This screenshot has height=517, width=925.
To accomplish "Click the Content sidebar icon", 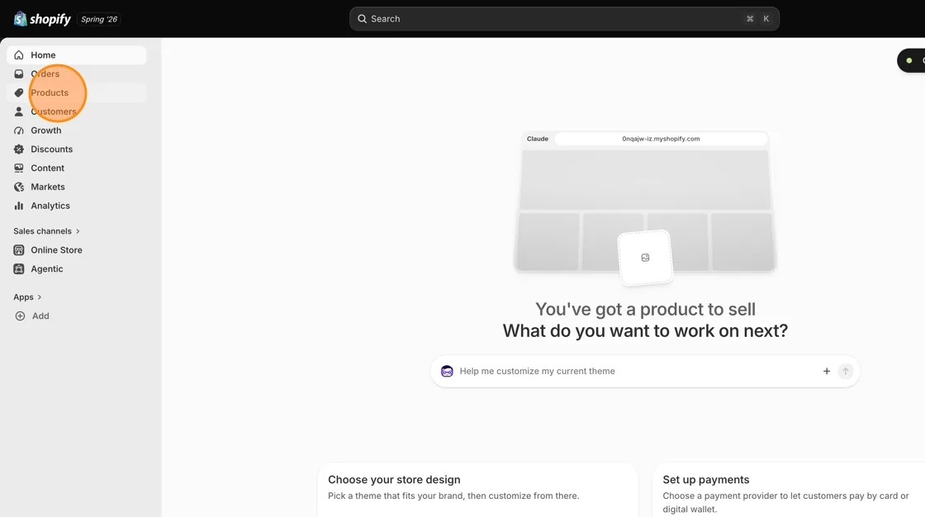I will [19, 168].
